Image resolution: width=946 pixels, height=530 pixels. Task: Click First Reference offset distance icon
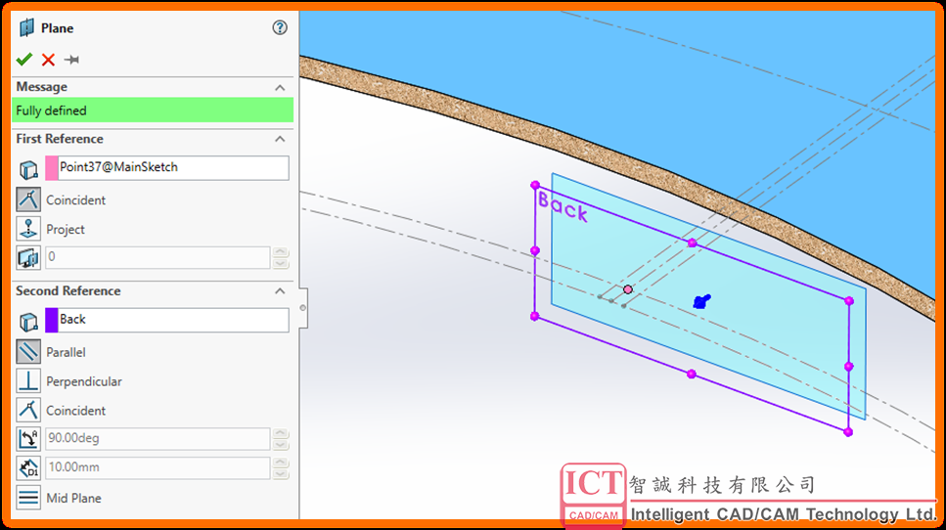28,257
